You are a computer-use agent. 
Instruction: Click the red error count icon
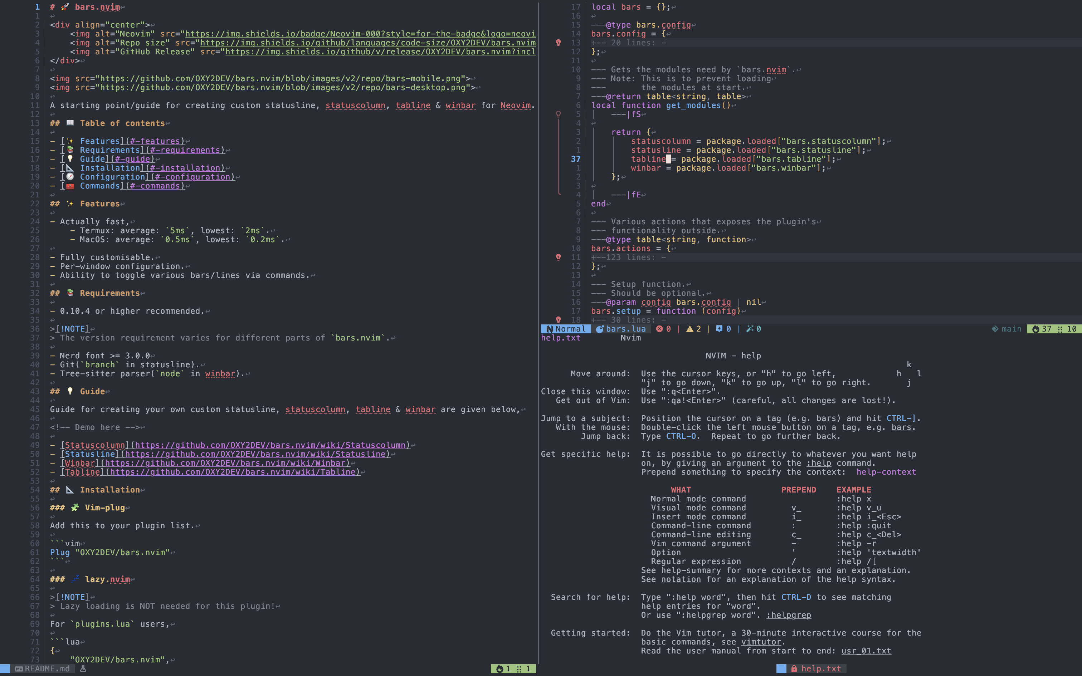point(659,329)
